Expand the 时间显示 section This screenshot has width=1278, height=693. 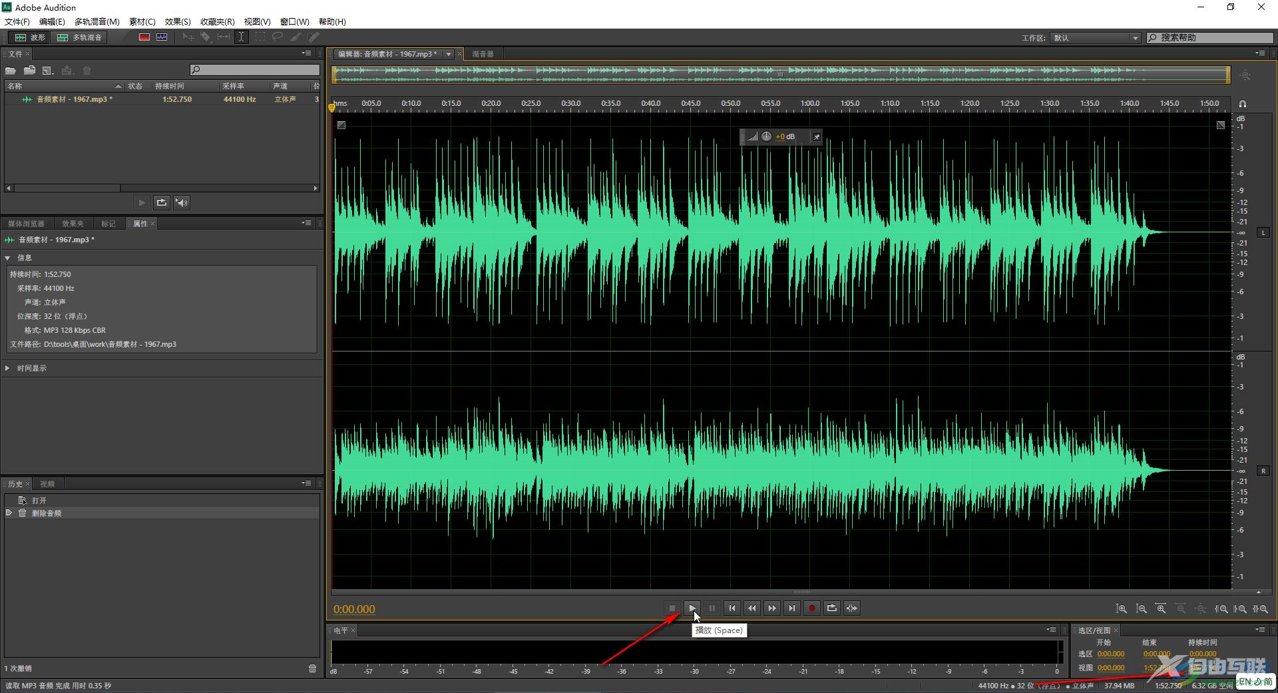tap(7, 368)
